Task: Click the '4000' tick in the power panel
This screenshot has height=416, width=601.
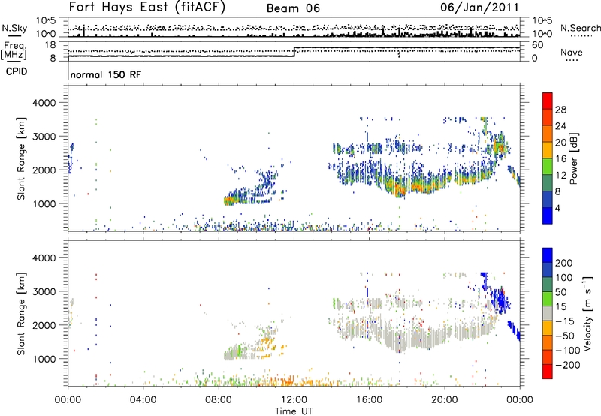Action: pos(44,103)
